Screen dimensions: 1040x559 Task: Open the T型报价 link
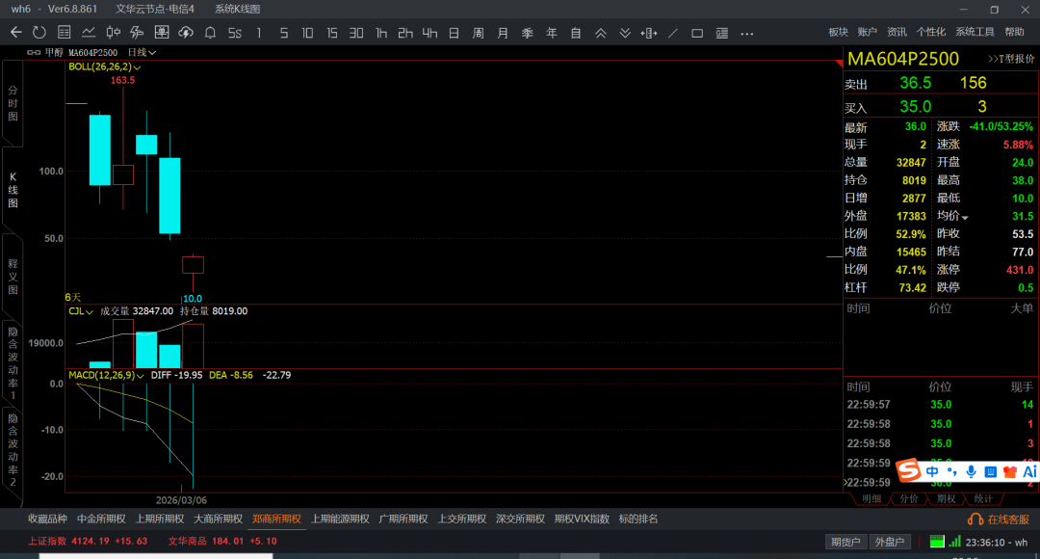pos(1011,59)
